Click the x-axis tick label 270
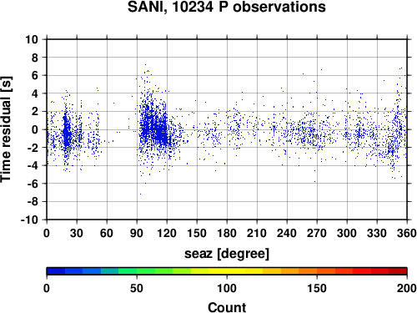Image resolution: width=417 pixels, height=313 pixels. [x=317, y=233]
